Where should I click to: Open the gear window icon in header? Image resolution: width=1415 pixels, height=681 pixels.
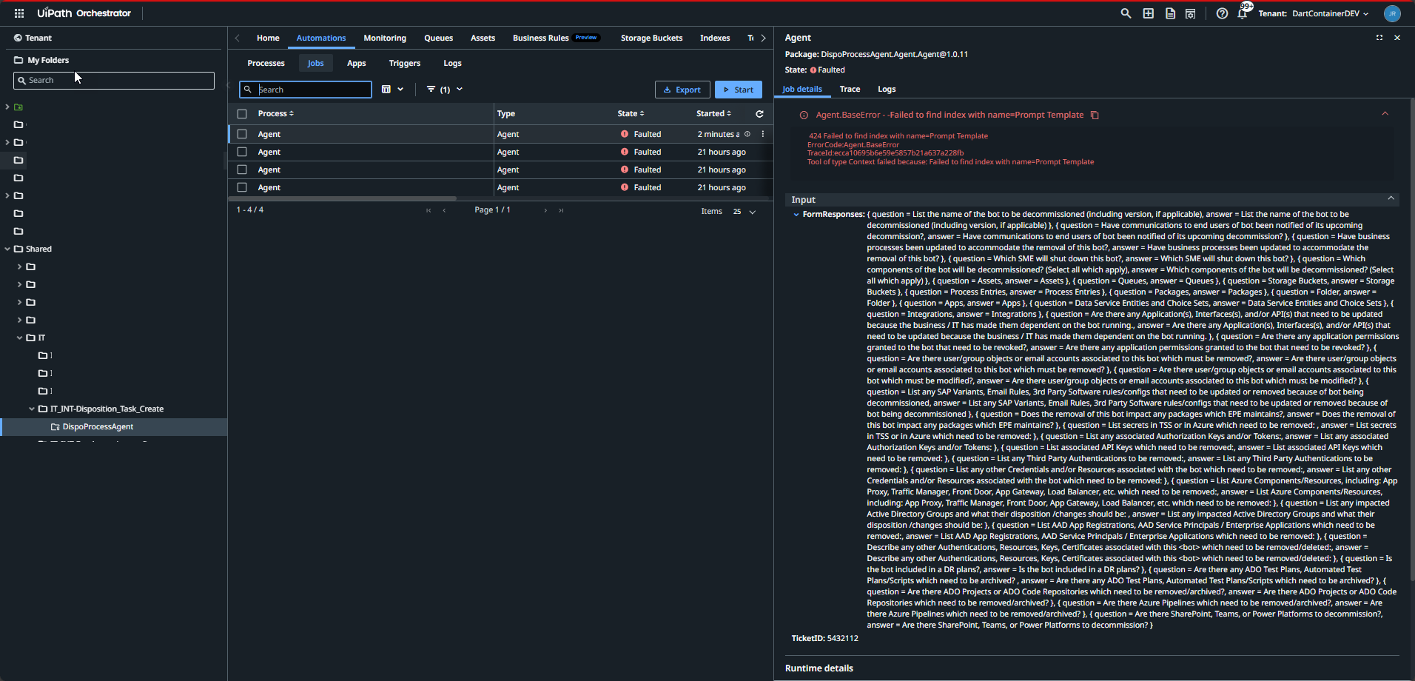[1191, 13]
